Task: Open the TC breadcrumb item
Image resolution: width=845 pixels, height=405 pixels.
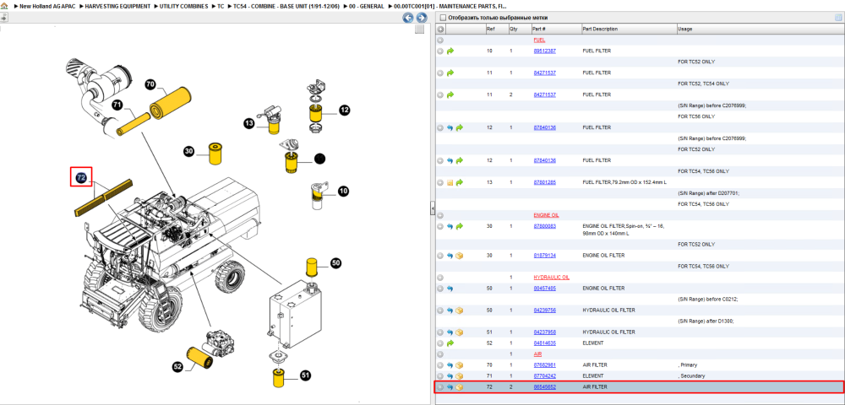Action: (221, 6)
